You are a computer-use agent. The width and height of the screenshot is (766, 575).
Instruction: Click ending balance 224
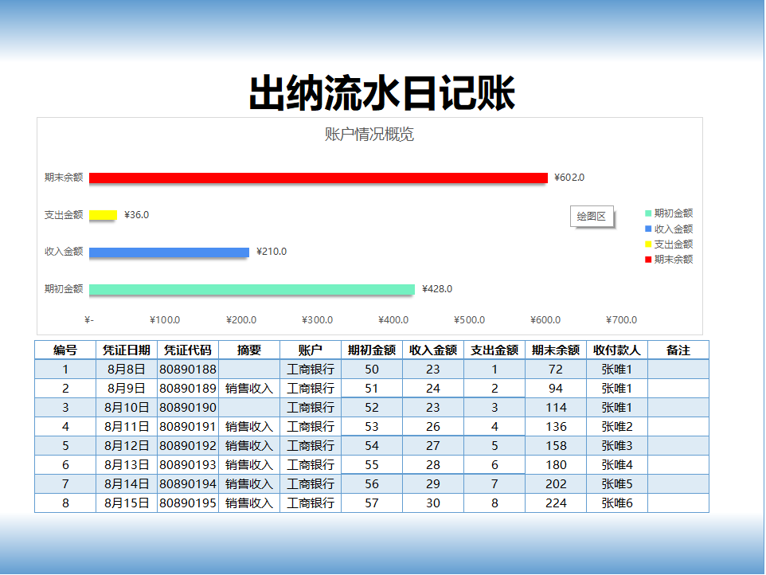click(556, 503)
